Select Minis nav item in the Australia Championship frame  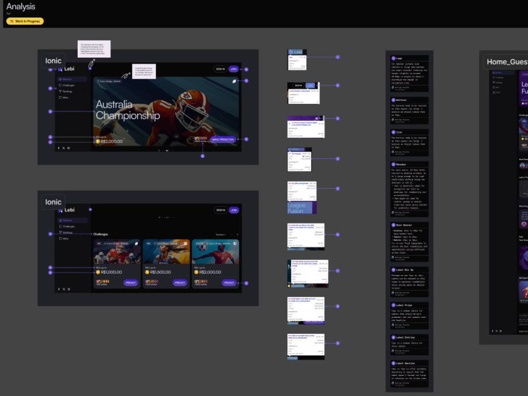64,98
